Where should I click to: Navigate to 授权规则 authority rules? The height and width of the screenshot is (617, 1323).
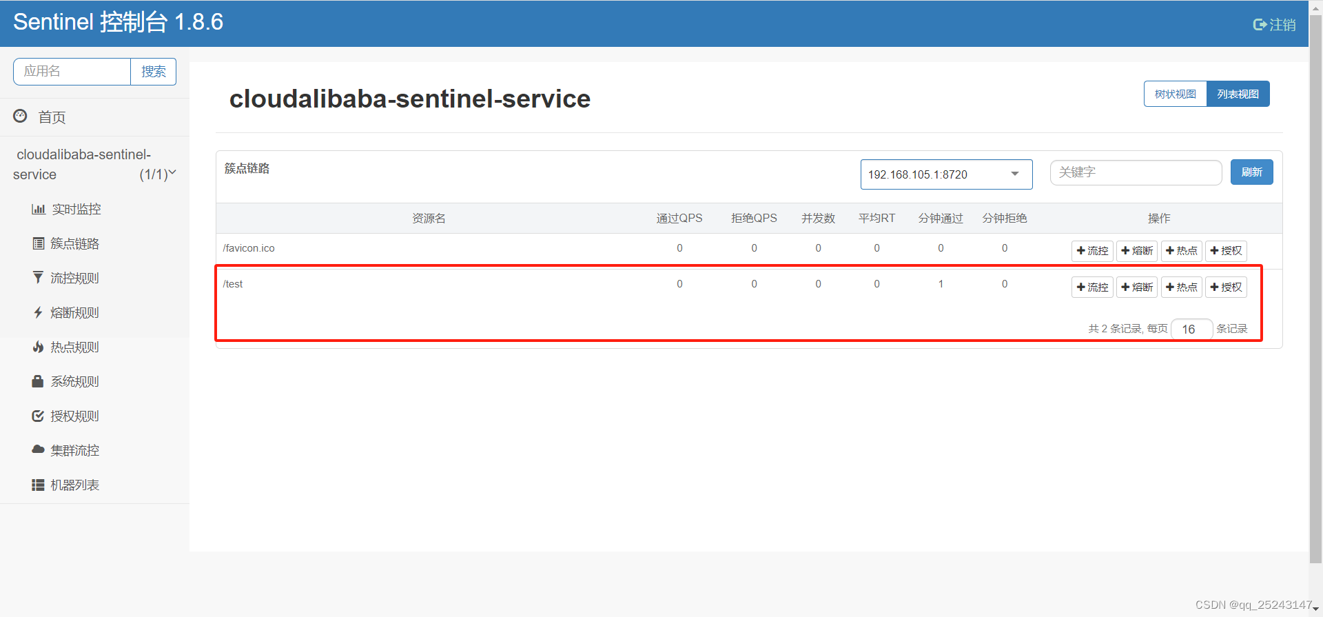(x=75, y=416)
